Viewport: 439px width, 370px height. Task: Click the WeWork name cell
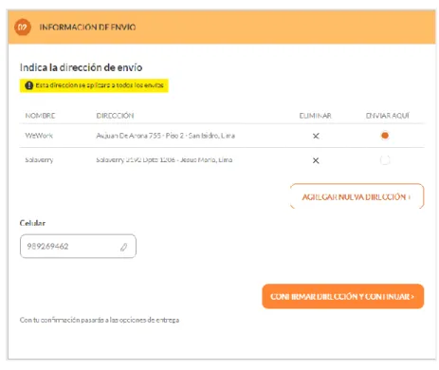coord(39,136)
